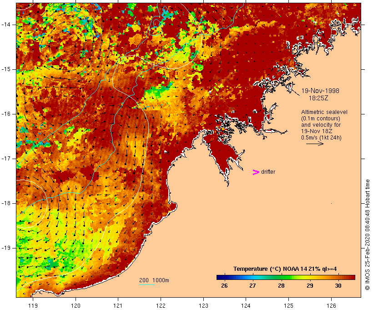This screenshot has width=373, height=310.
Task: Click the '18:25Z' time label
Action: click(x=318, y=98)
